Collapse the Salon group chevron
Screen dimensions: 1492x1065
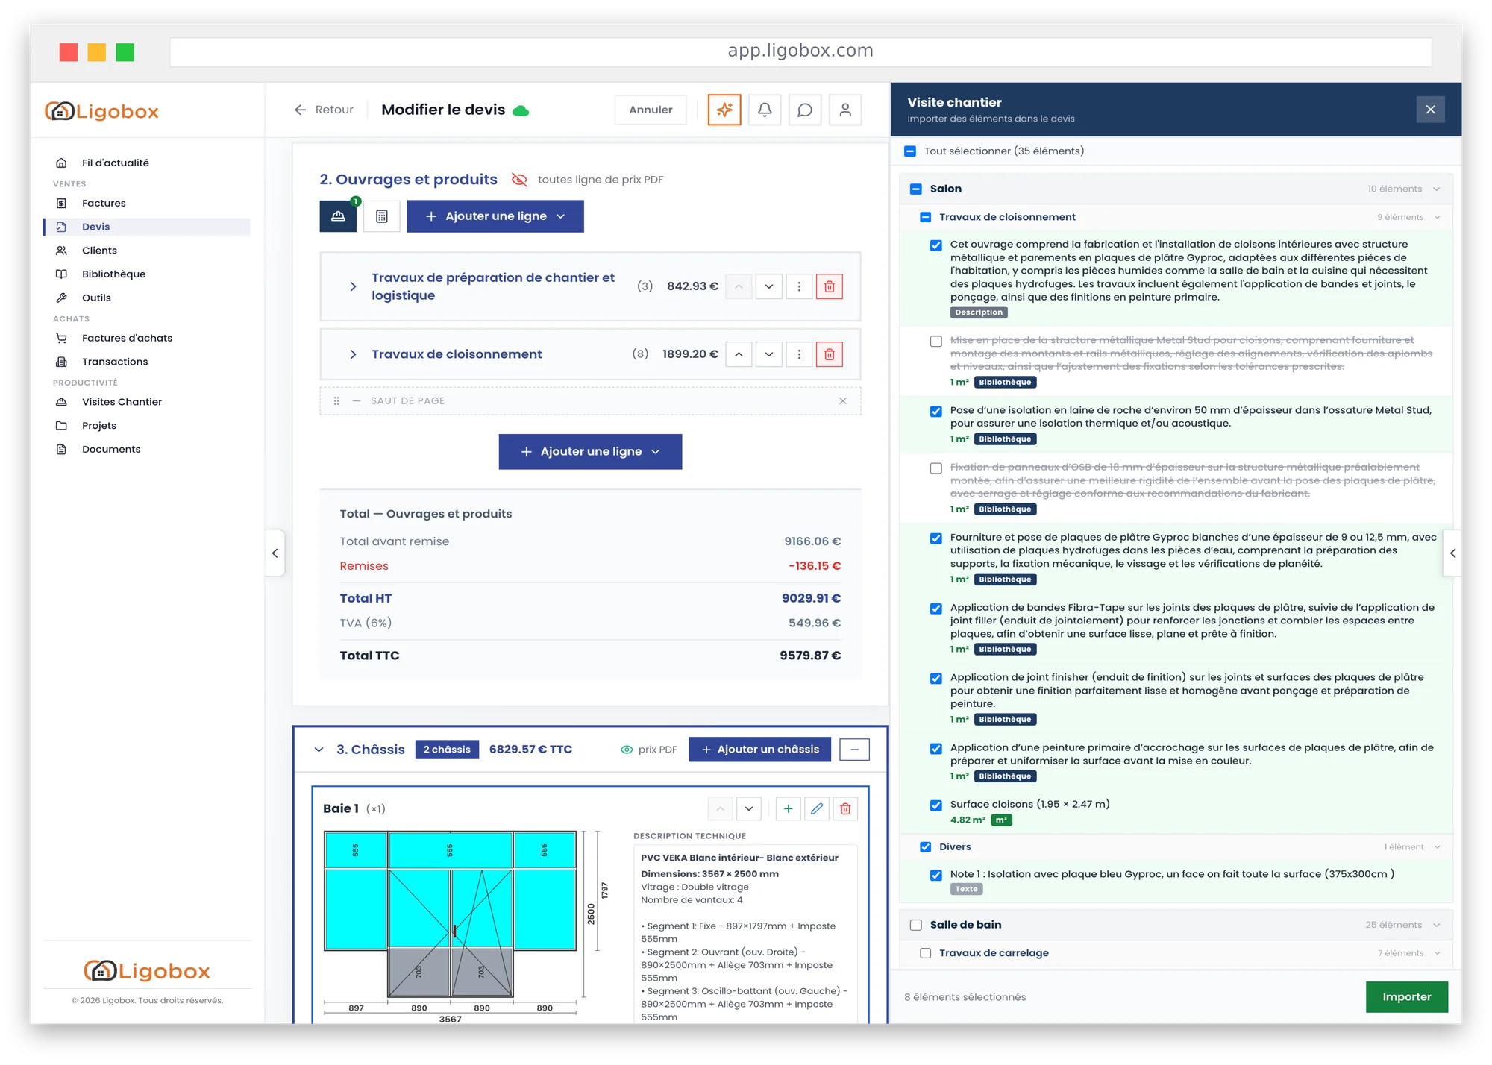click(x=1437, y=189)
